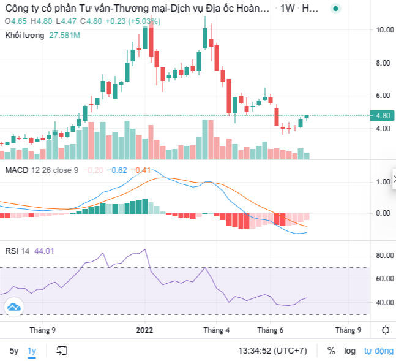
Task: Click the 2022 label on time axis
Action: [144, 330]
